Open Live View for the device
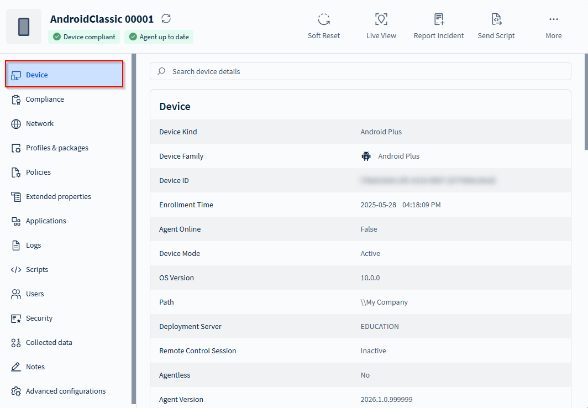Image resolution: width=588 pixels, height=408 pixels. [381, 20]
